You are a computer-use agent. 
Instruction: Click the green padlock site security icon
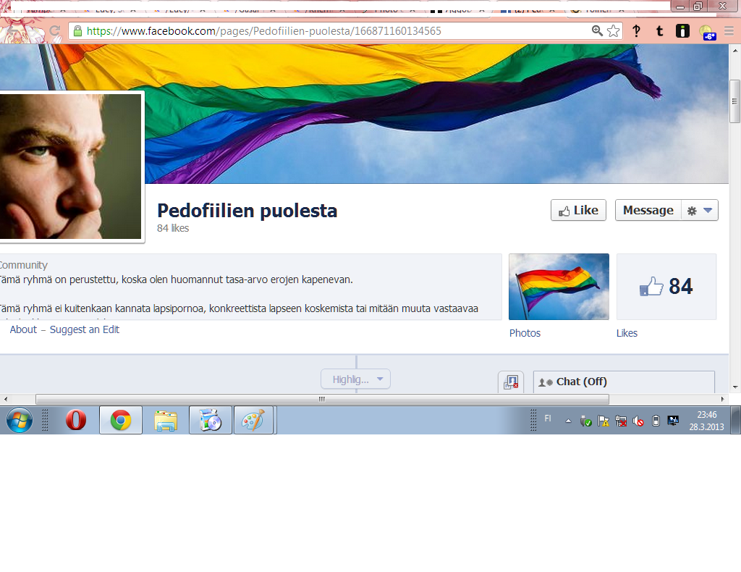[x=77, y=31]
